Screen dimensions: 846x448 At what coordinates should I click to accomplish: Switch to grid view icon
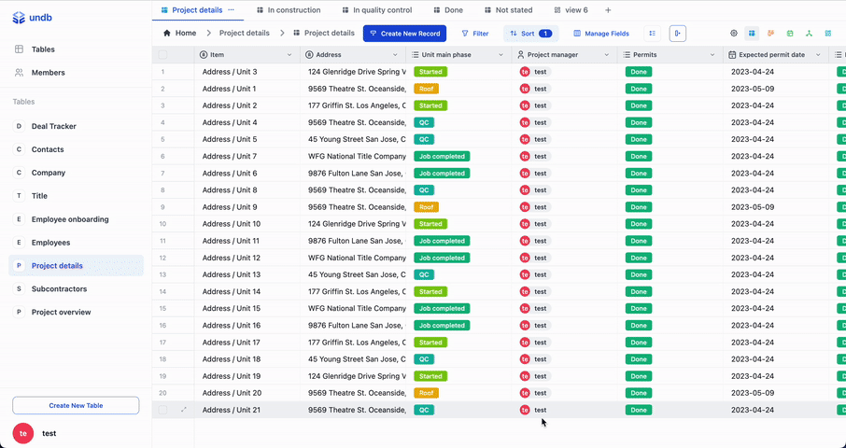(x=752, y=34)
